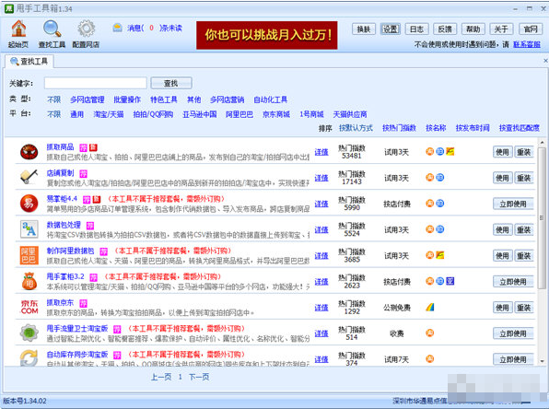Click the 易掌柜4.4 red tool icon
Image resolution: width=549 pixels, height=409 pixels.
coord(29,204)
